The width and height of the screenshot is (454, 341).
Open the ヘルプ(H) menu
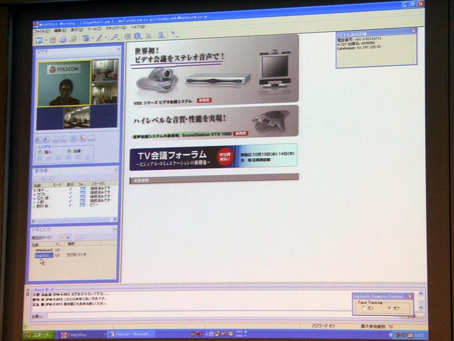click(x=137, y=27)
